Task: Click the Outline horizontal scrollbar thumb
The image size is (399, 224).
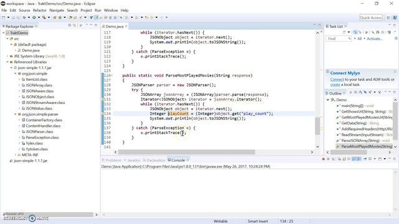Action: pos(349,152)
